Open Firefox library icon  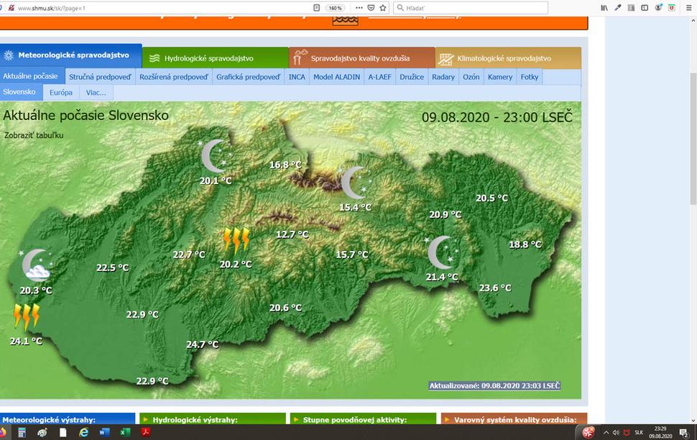pos(604,8)
